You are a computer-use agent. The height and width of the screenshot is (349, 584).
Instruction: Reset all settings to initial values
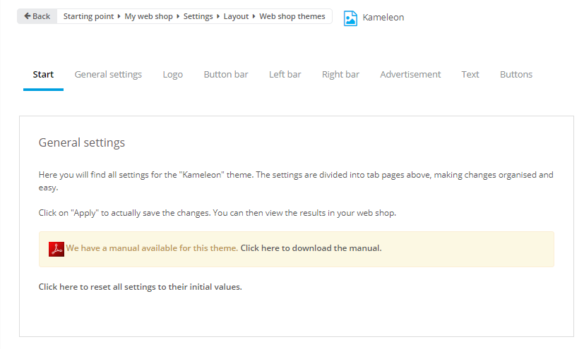[140, 287]
